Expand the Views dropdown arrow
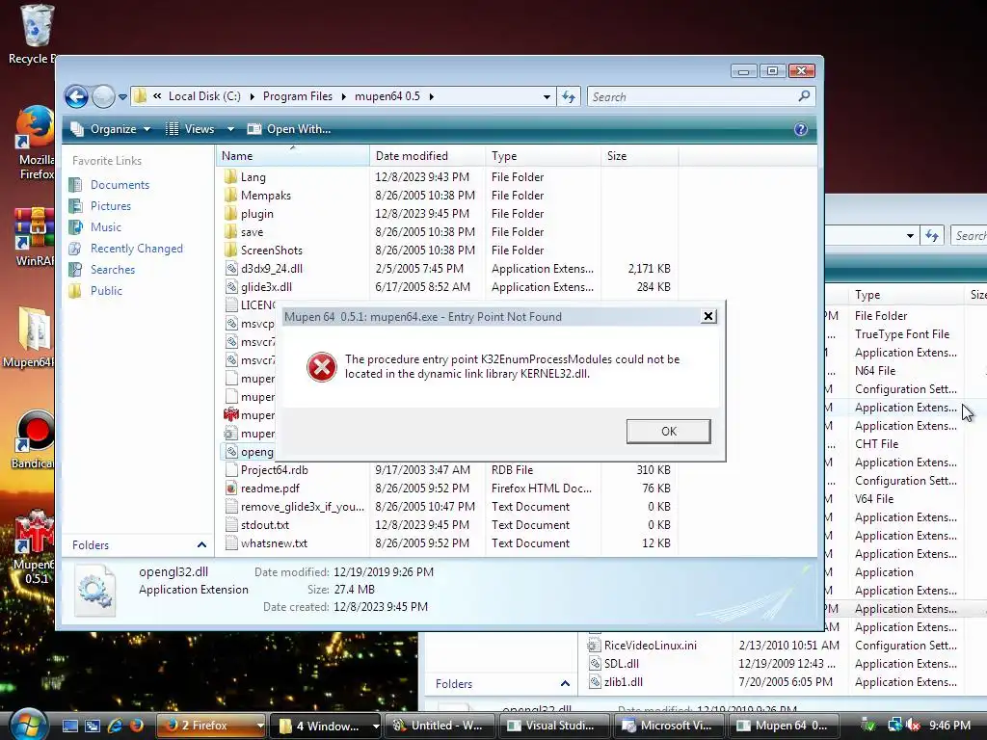 point(230,129)
